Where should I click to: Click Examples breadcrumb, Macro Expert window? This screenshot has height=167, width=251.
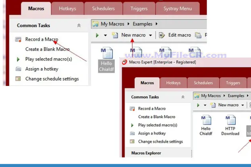point(236,96)
